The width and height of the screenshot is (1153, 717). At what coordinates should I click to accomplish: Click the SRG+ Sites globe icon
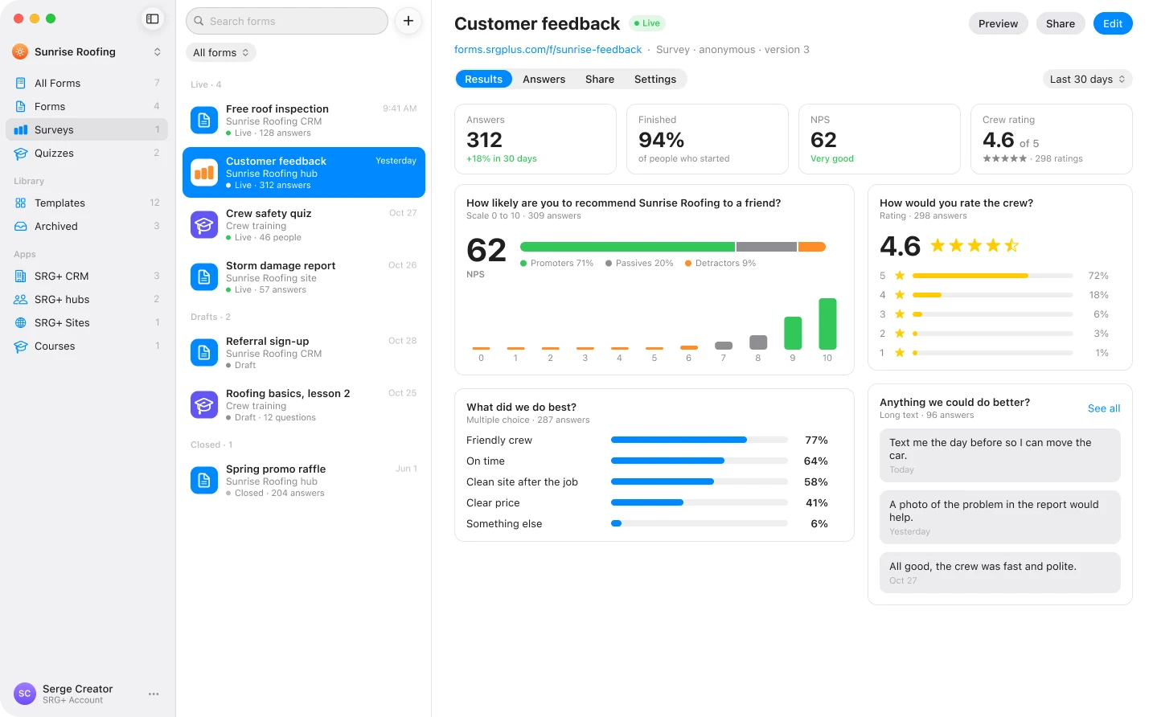click(21, 322)
